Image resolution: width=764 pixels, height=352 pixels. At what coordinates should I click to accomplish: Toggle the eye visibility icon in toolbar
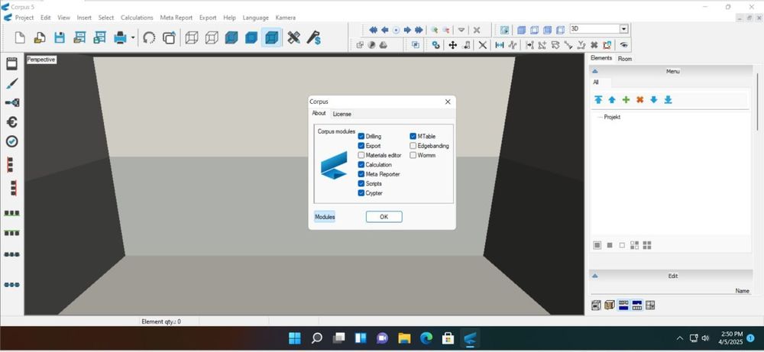(x=623, y=45)
